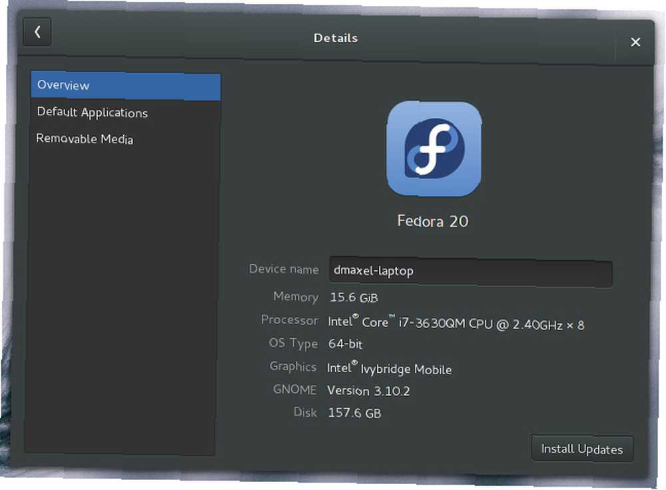Click the Disk label

point(305,412)
